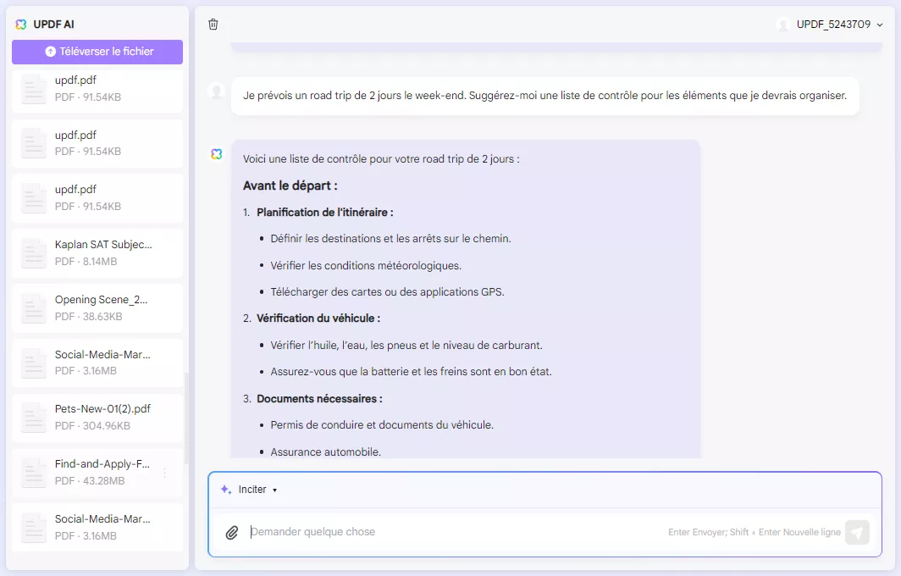Click 'Permis de conduire' bullet

pos(382,425)
